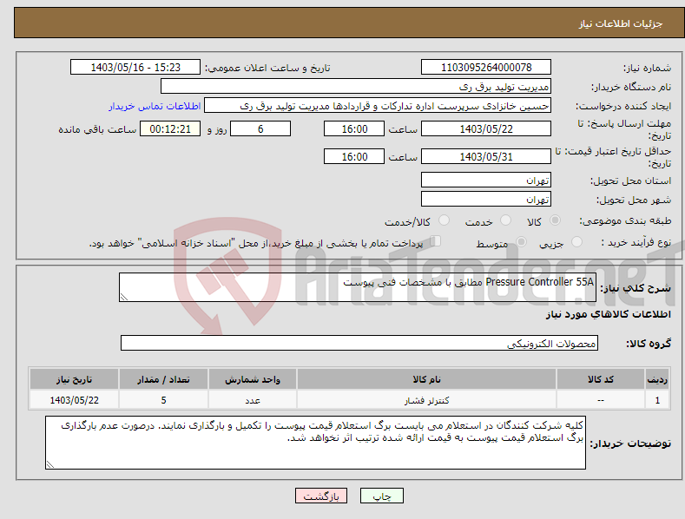Click the buyer notes text area
685x519 pixels.
tap(315, 443)
